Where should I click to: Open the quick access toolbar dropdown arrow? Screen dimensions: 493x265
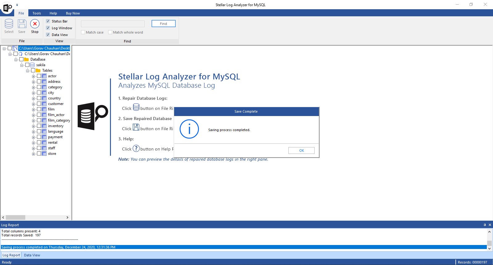coord(17,5)
